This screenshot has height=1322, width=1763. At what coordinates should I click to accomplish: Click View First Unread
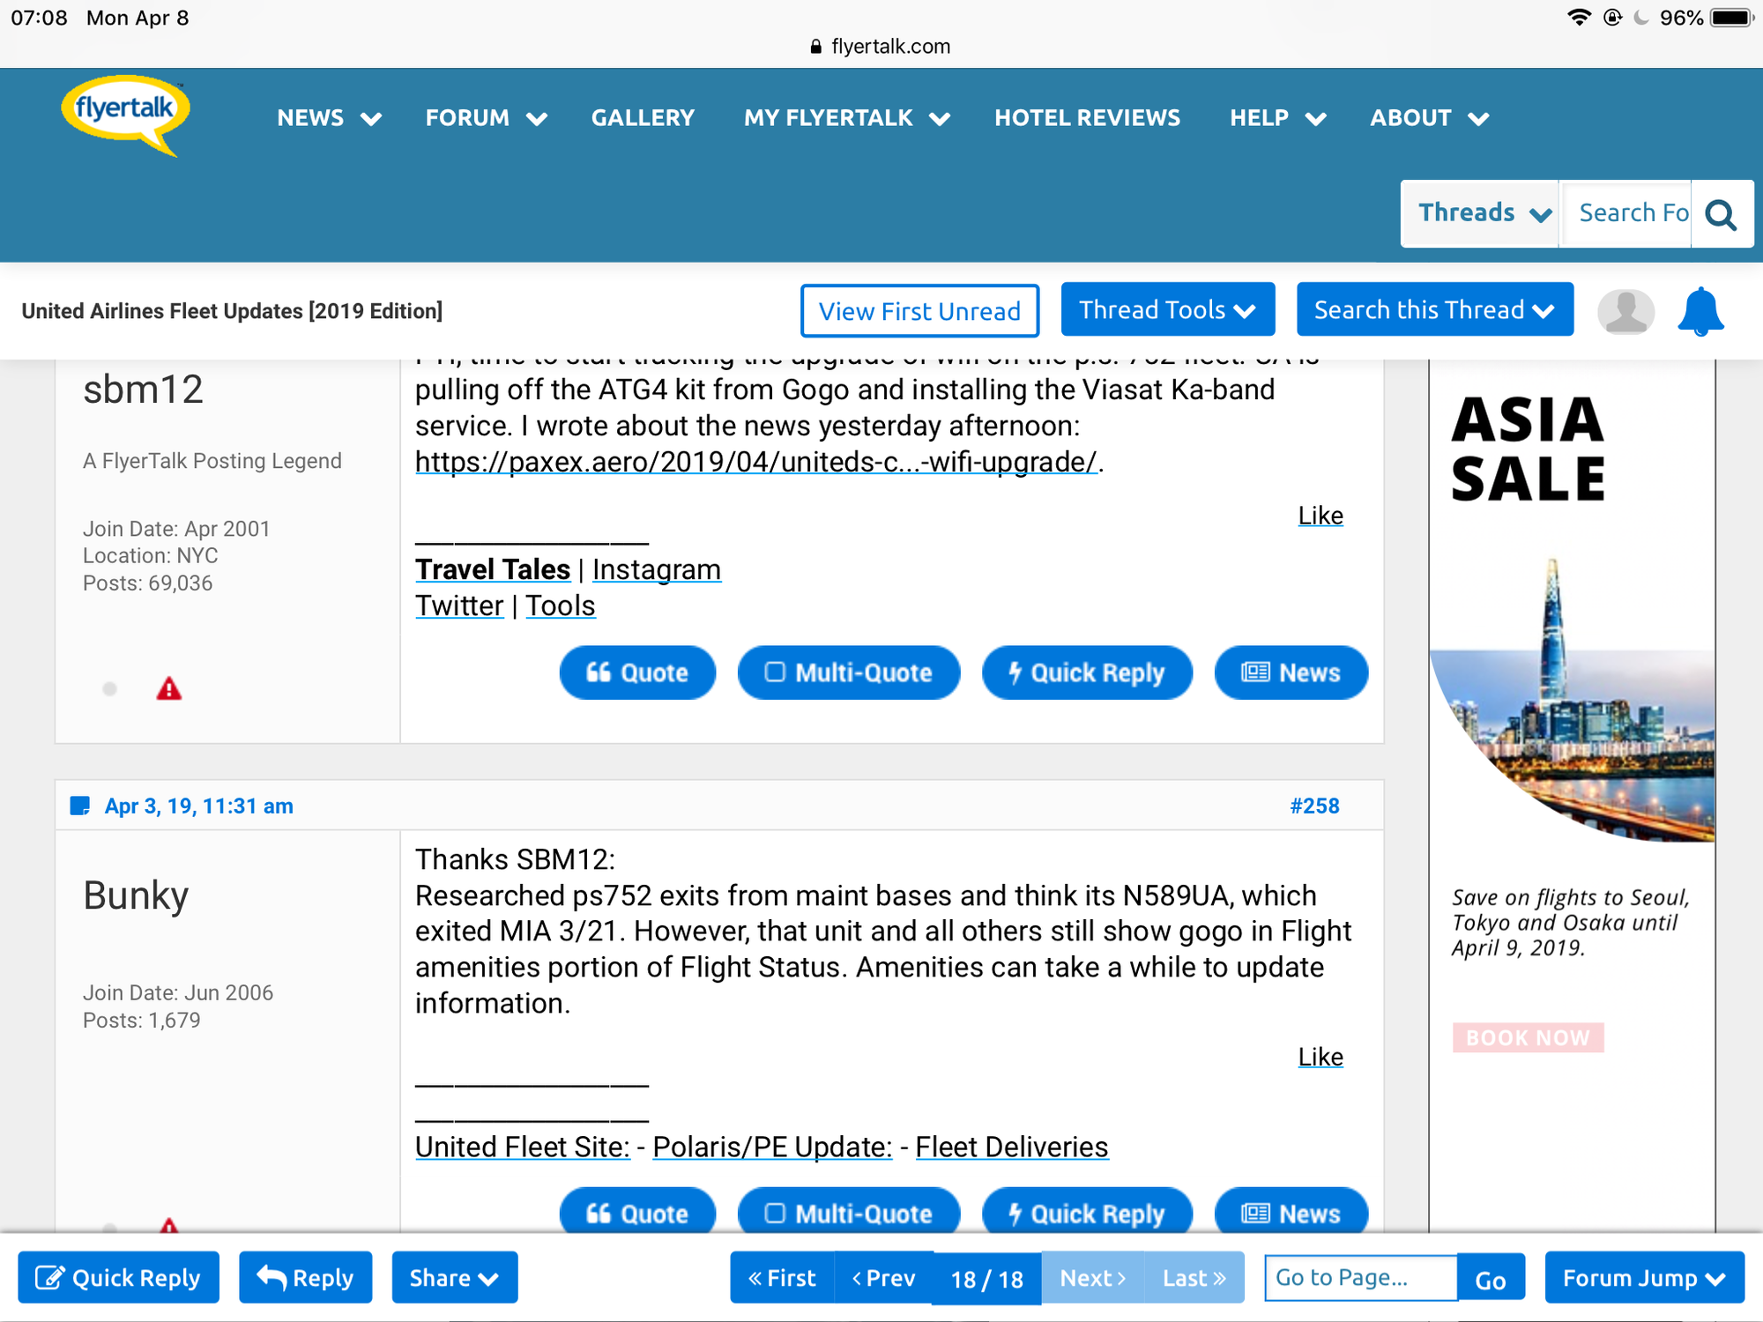pyautogui.click(x=919, y=311)
